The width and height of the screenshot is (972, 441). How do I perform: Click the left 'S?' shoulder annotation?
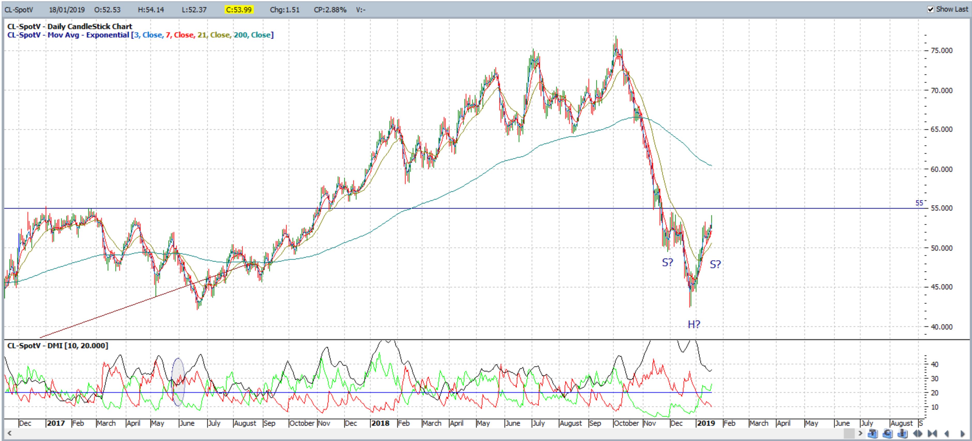coord(667,262)
